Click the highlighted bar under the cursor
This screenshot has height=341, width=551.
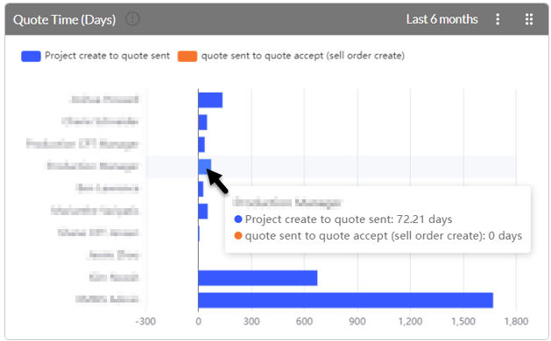click(205, 166)
